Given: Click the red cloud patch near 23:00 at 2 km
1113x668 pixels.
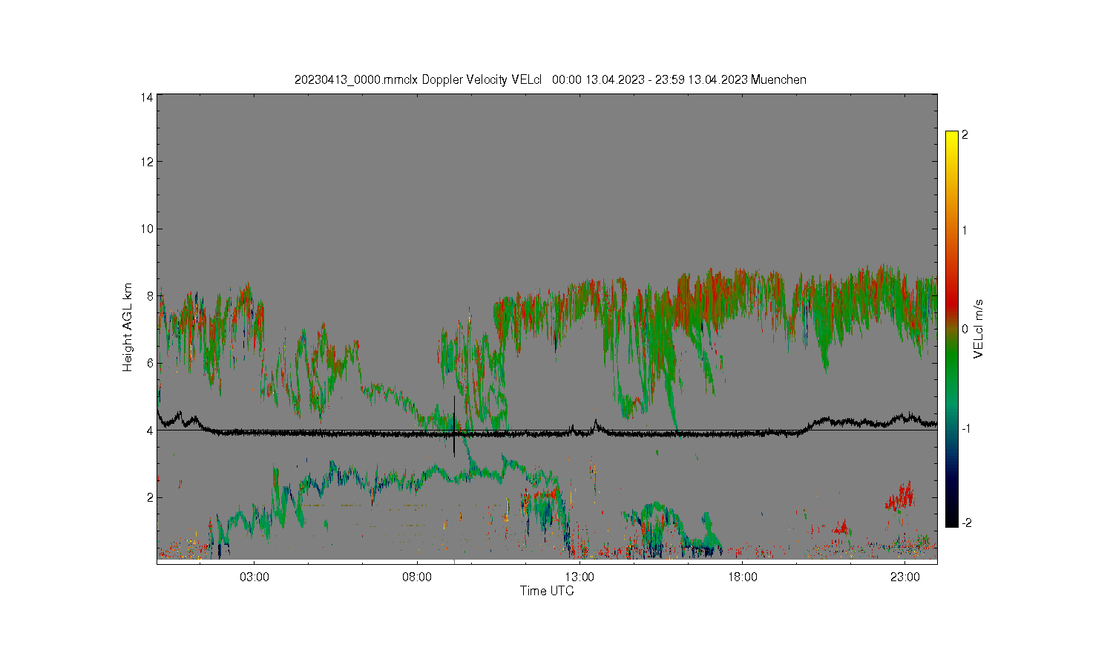Looking at the screenshot, I should click(x=900, y=497).
